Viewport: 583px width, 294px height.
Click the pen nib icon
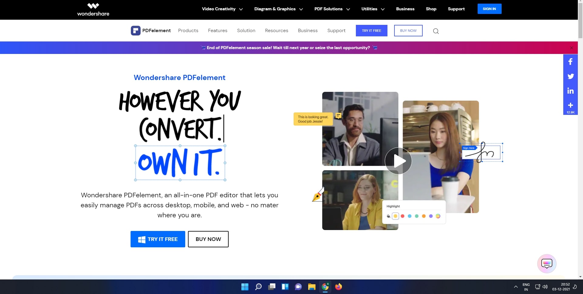pyautogui.click(x=318, y=195)
